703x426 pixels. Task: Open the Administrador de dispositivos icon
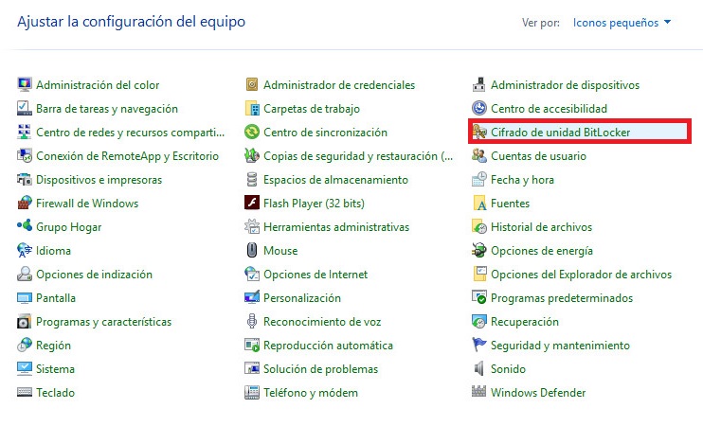click(479, 84)
